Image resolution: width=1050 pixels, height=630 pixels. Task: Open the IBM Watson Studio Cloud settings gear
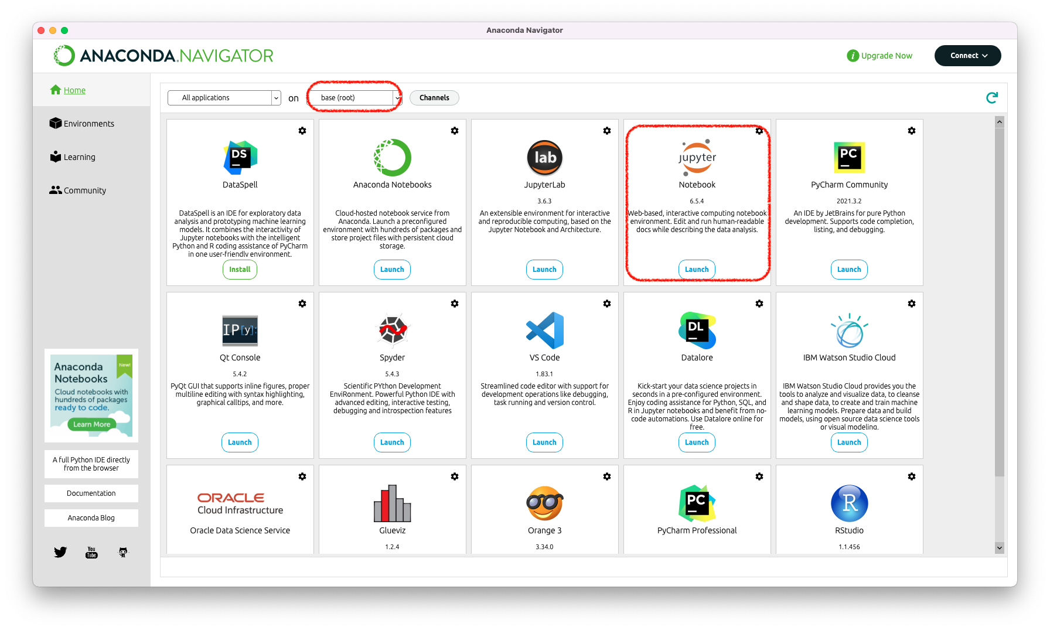pos(912,304)
